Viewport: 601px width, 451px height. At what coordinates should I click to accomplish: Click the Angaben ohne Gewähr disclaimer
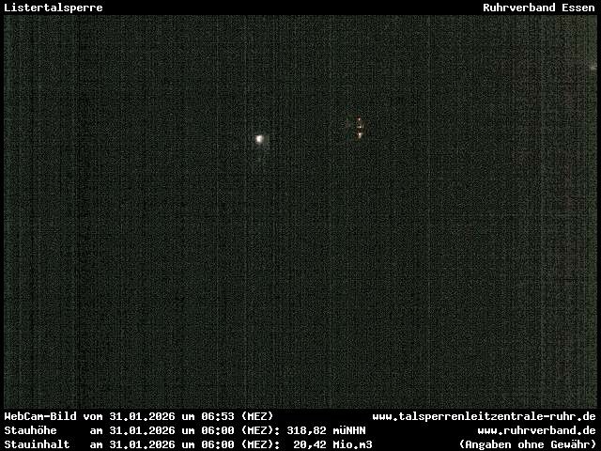click(x=527, y=444)
